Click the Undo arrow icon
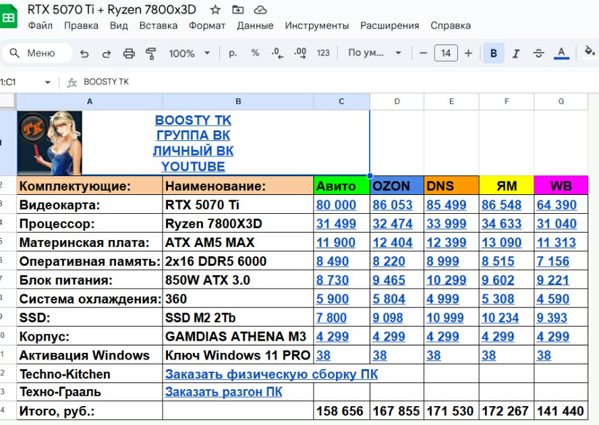Screen dimensions: 599x425 84,53
